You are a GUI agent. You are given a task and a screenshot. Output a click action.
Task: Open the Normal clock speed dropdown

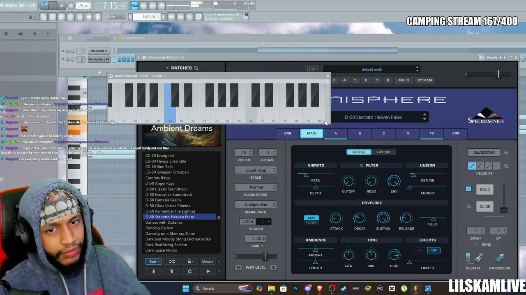point(256,187)
